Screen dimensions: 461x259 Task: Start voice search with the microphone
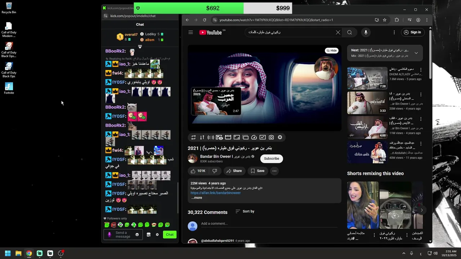(x=366, y=32)
